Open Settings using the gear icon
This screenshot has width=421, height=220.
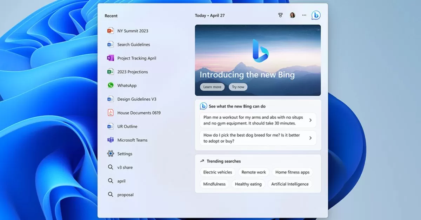click(111, 154)
